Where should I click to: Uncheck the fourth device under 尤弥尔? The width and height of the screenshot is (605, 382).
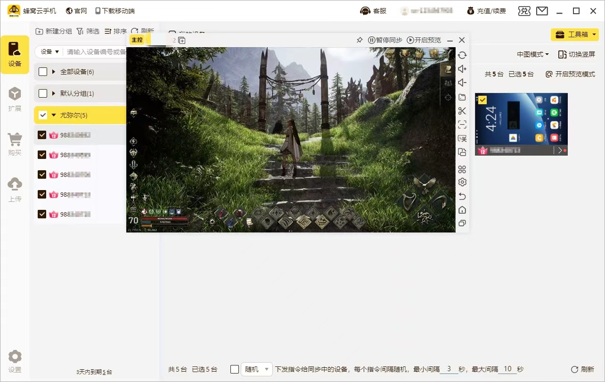click(42, 194)
